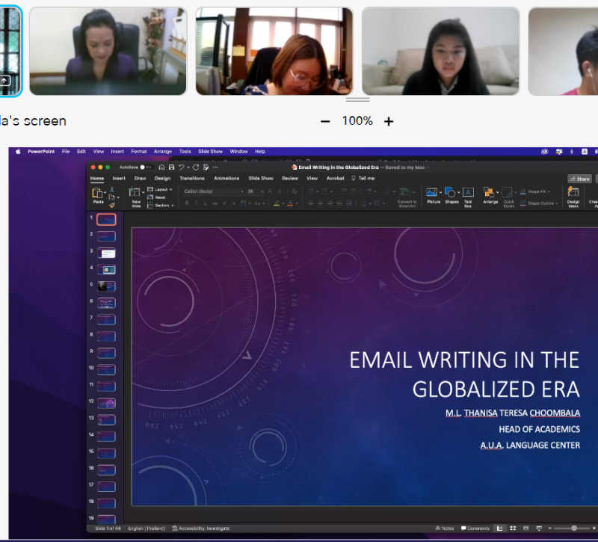Open the Window menu in menu bar

pos(238,152)
